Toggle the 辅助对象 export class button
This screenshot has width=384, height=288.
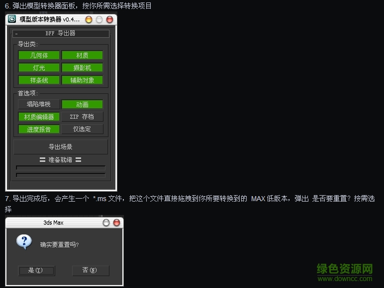click(x=82, y=80)
